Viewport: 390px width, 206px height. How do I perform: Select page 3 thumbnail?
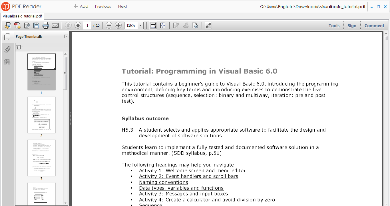pyautogui.click(x=41, y=158)
